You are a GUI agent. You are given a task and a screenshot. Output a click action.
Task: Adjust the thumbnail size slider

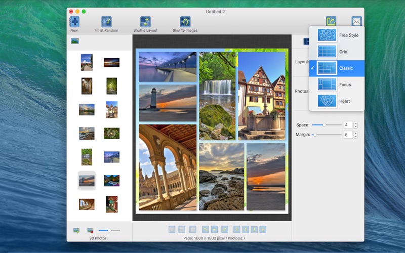109,230
